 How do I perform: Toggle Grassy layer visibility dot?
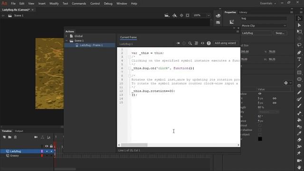click(x=47, y=156)
